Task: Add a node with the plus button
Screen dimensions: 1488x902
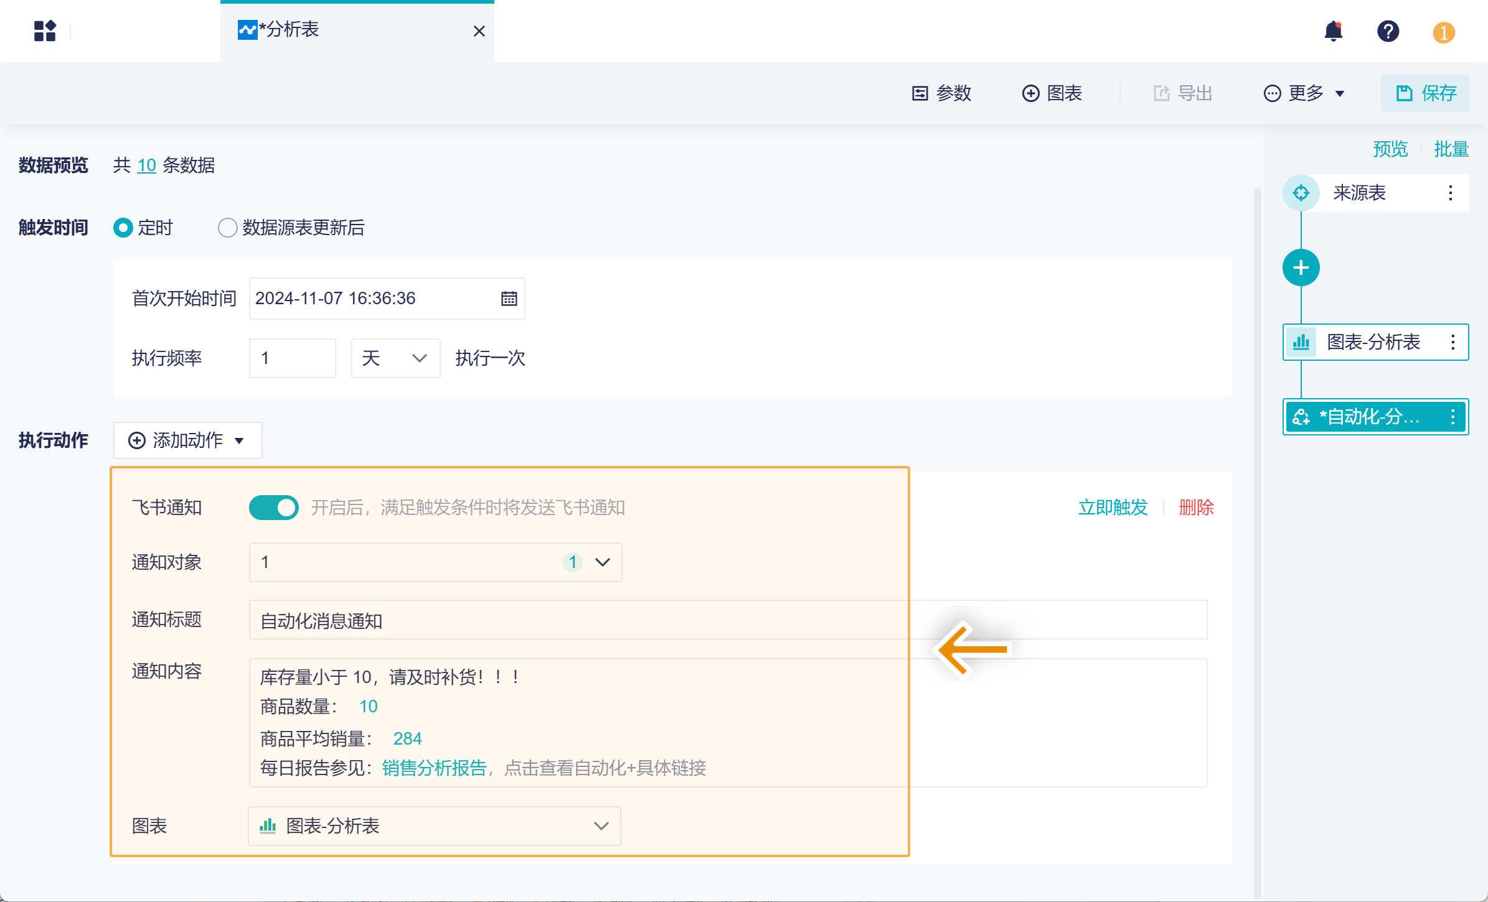Action: pyautogui.click(x=1301, y=267)
